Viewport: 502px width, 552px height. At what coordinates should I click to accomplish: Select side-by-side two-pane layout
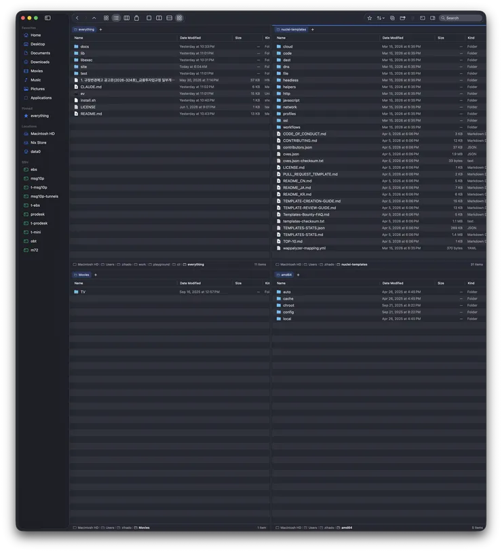pos(159,18)
